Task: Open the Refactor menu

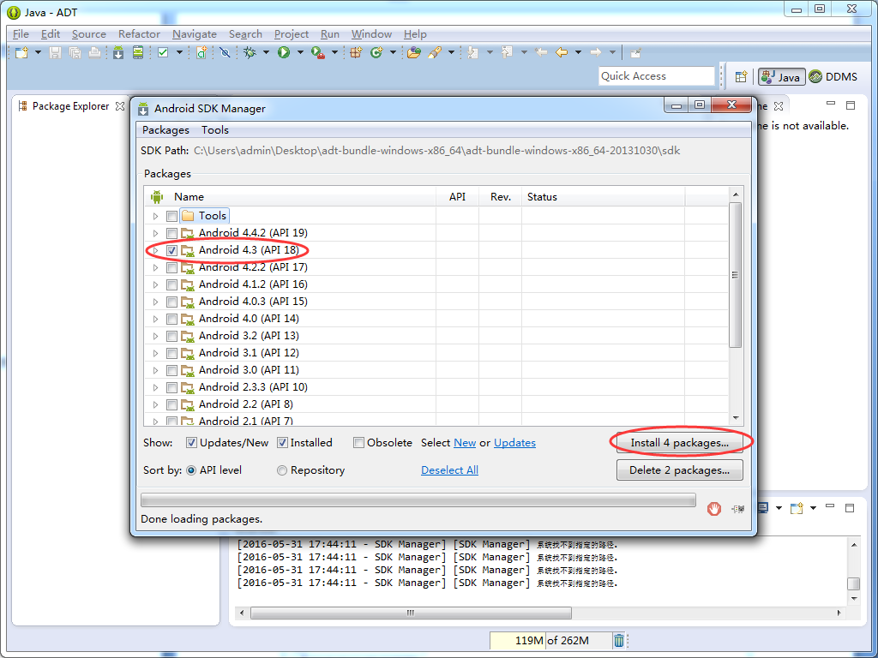Action: point(139,34)
